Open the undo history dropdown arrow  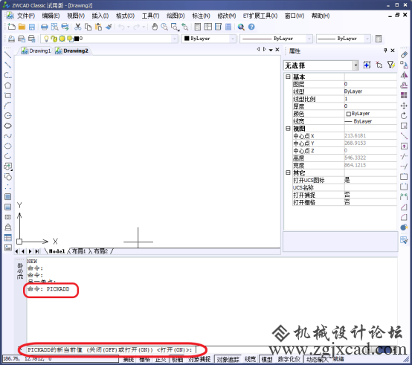(x=128, y=27)
